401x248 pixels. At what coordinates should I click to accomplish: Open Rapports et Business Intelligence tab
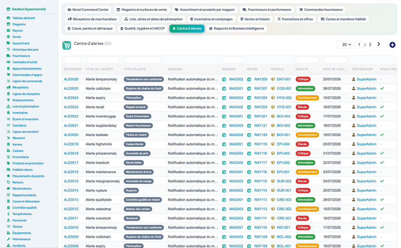click(x=237, y=28)
